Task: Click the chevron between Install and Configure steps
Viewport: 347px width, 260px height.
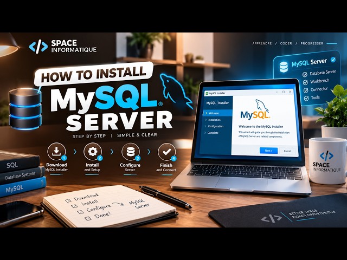Action: coord(112,152)
